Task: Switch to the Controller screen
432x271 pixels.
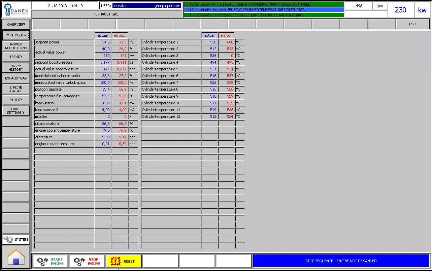Action: click(15, 35)
